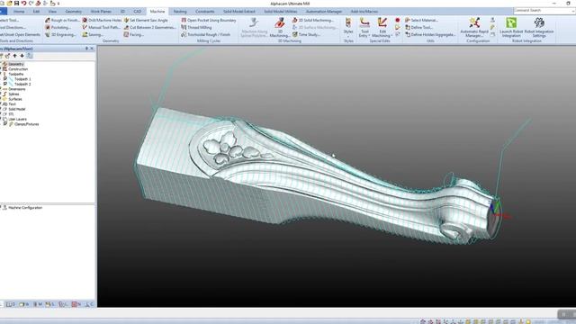Click the Sawing command
The image size is (576, 324).
pyautogui.click(x=93, y=34)
